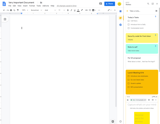Open the View menu
Screen dimensions: 160x124
point(19,6)
